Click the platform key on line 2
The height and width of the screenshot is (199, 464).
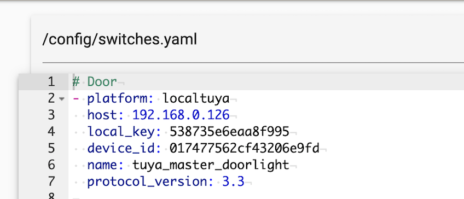[120, 99]
